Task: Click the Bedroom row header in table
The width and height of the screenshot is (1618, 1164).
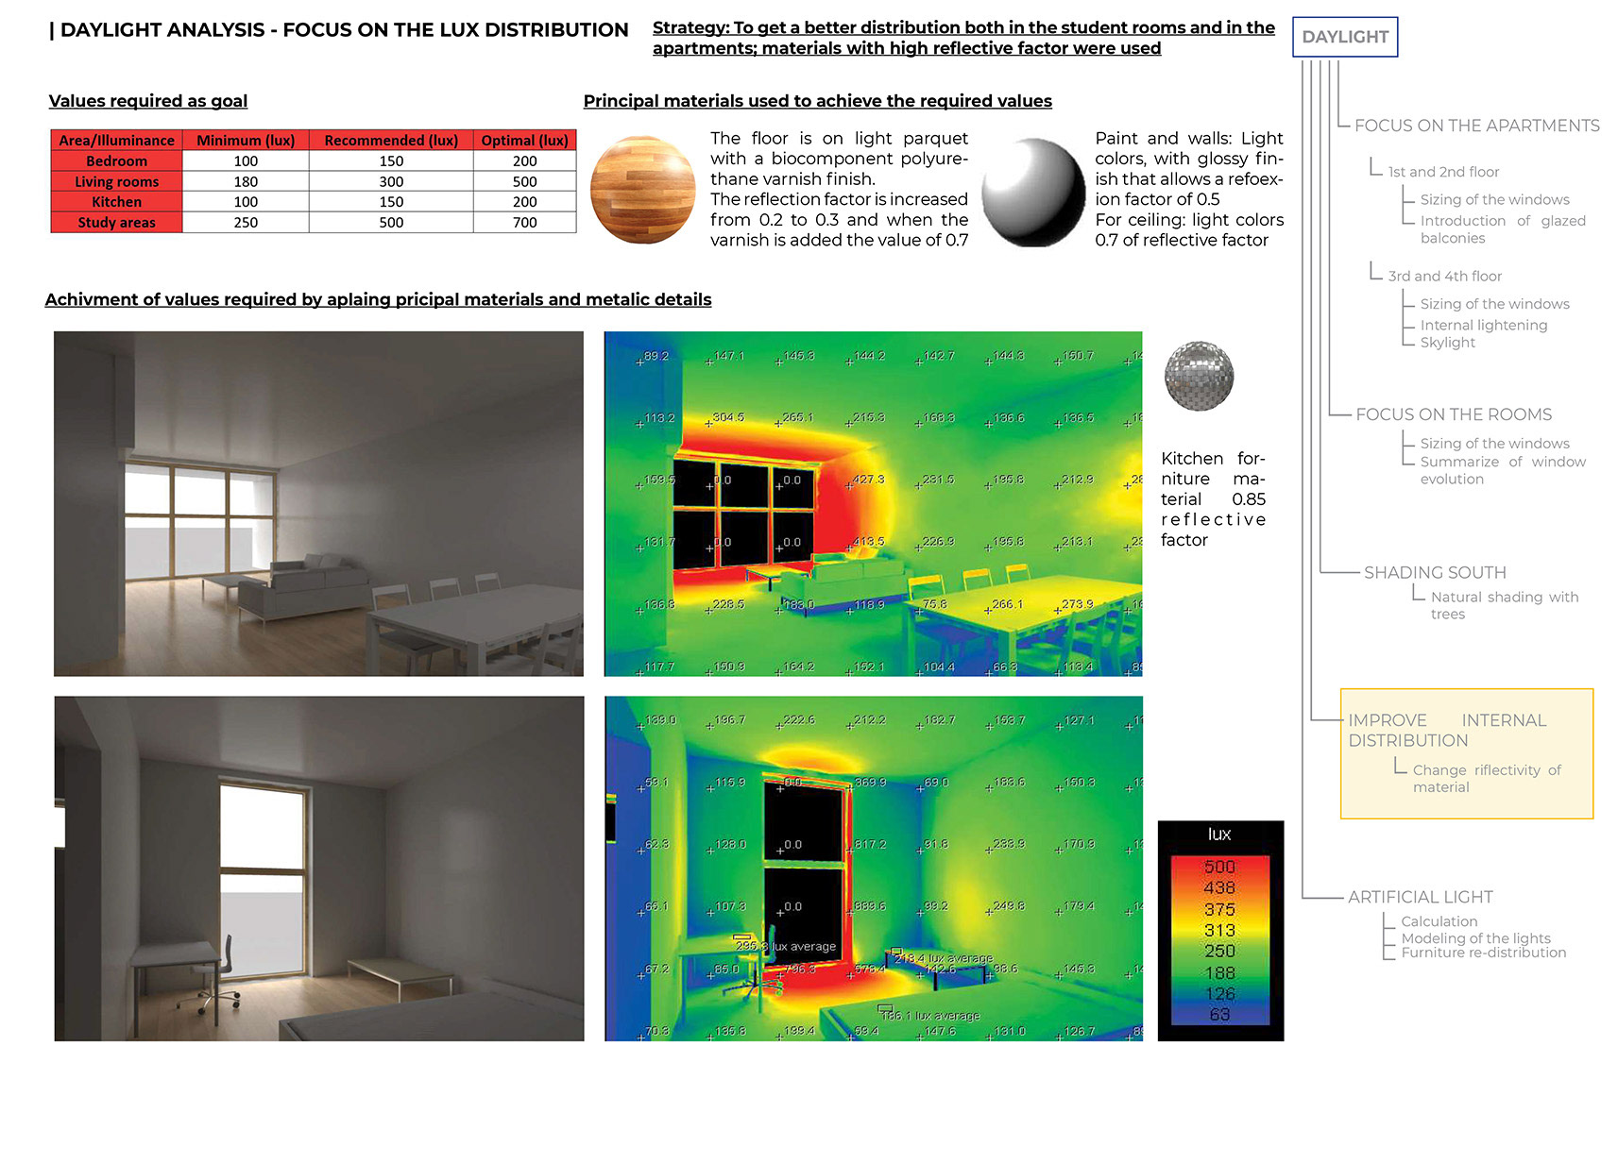Action: (116, 161)
